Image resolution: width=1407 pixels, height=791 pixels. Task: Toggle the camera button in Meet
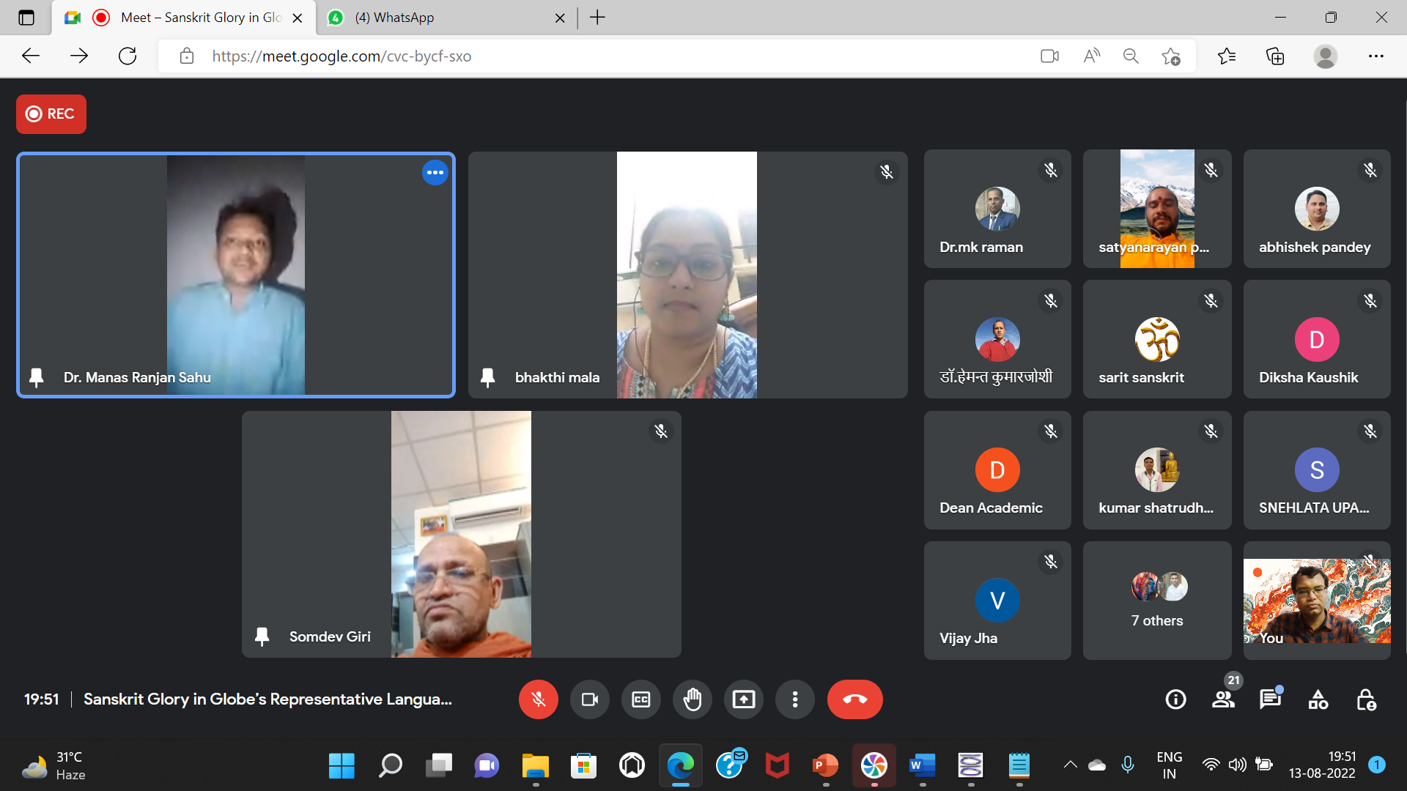pos(589,699)
